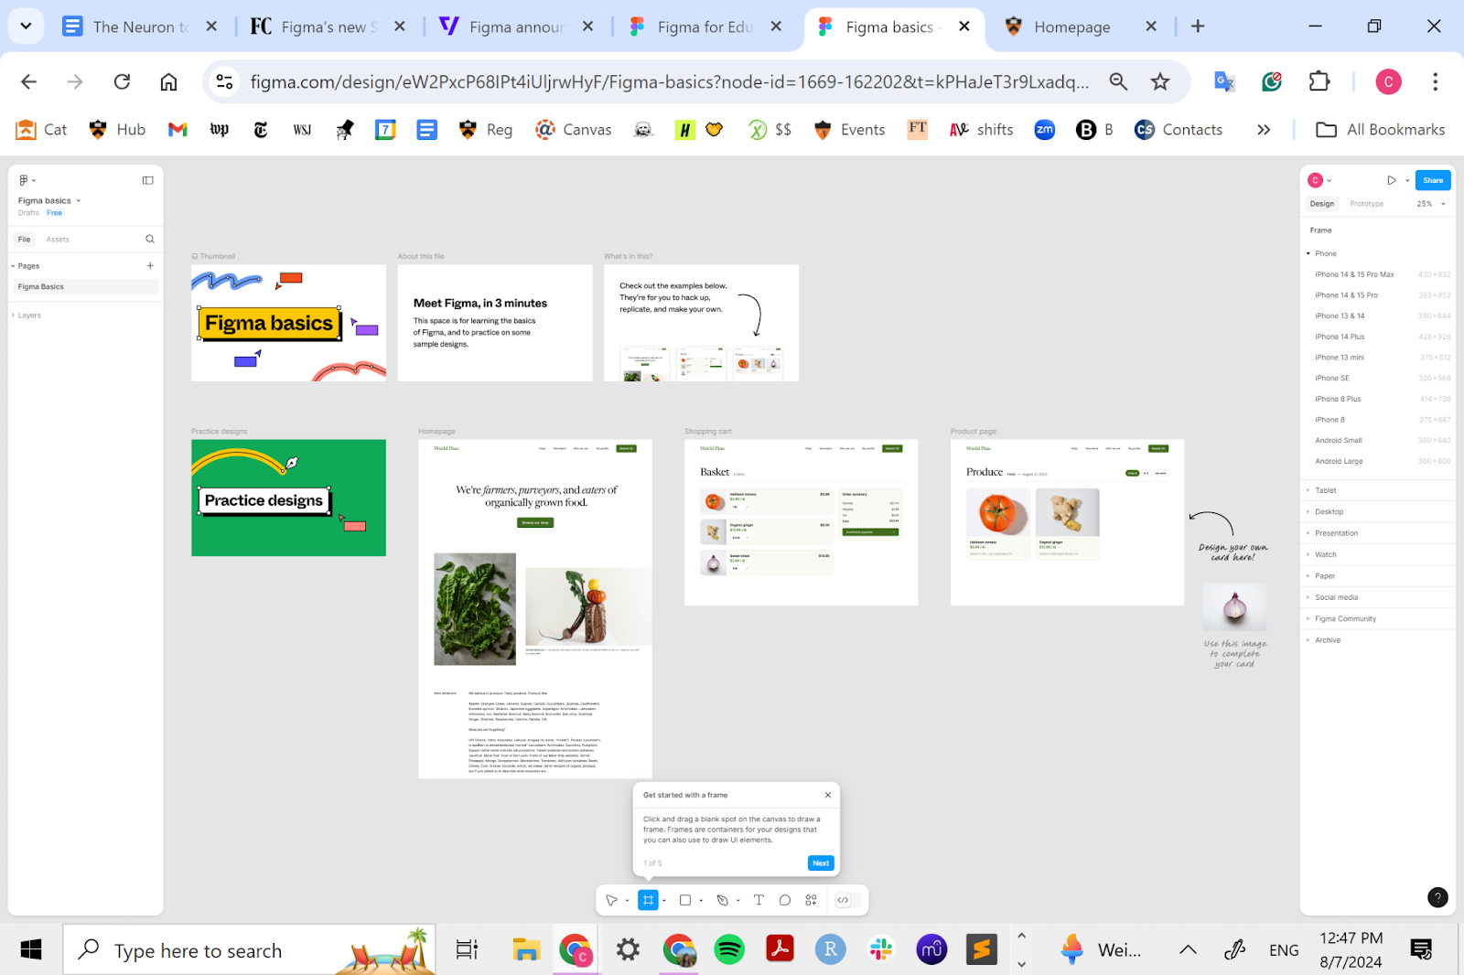Open Move tool options dropdown arrow
This screenshot has width=1464, height=975.
627,900
